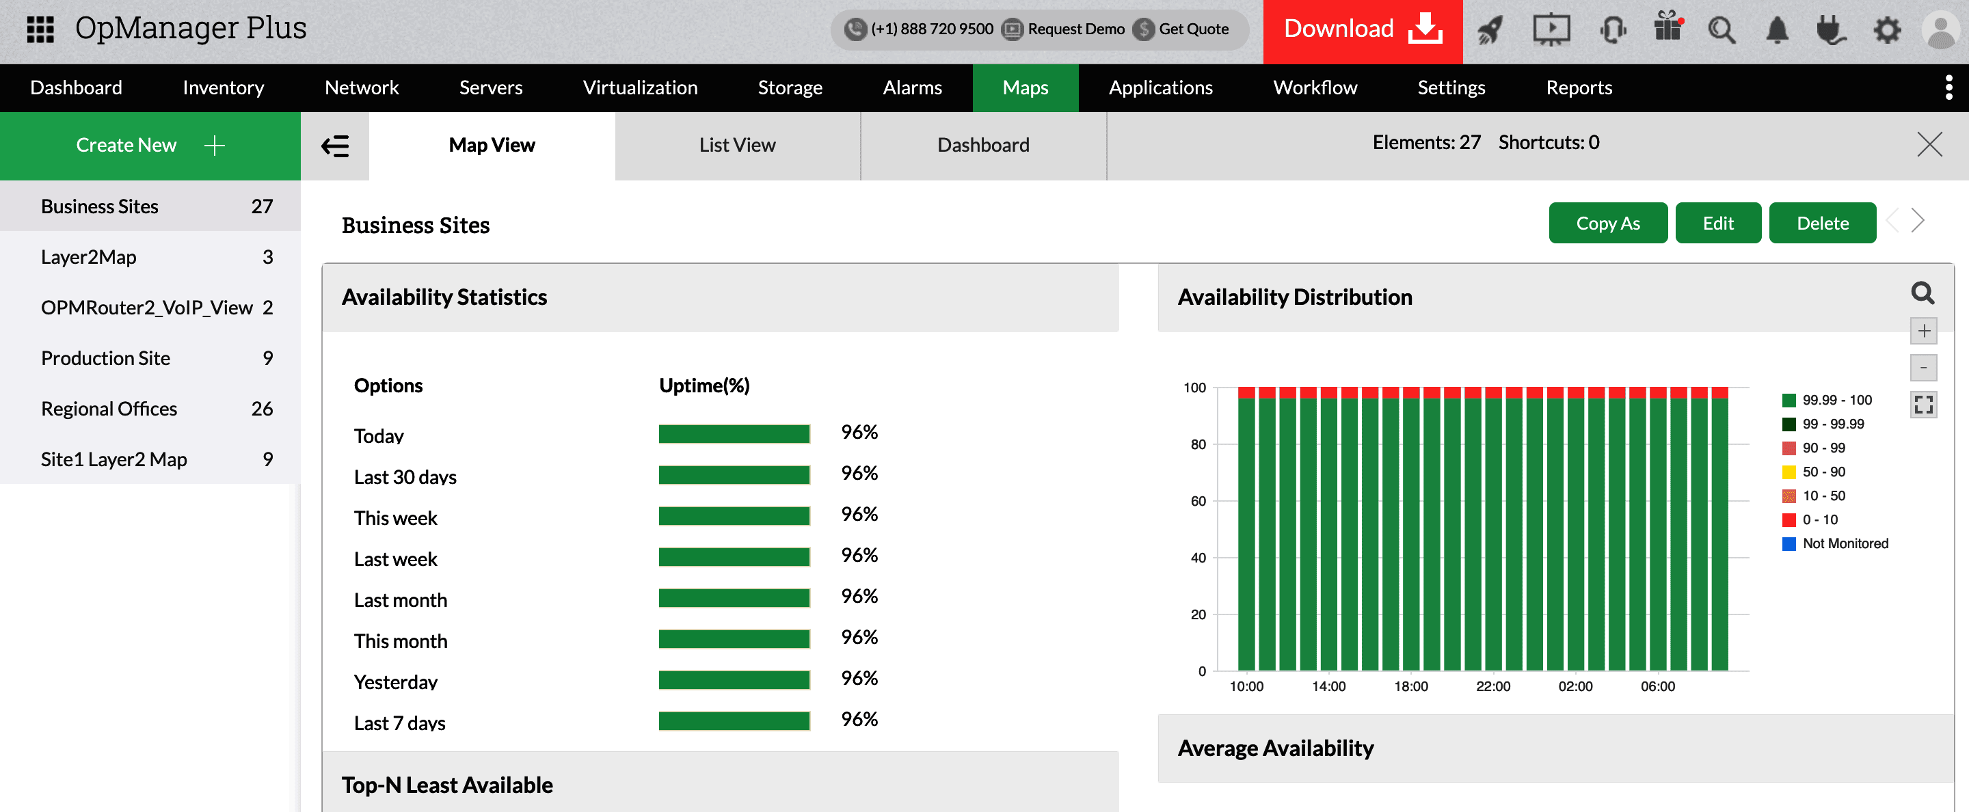Expand Availability Distribution to fullscreen
This screenshot has height=812, width=1969.
tap(1925, 405)
